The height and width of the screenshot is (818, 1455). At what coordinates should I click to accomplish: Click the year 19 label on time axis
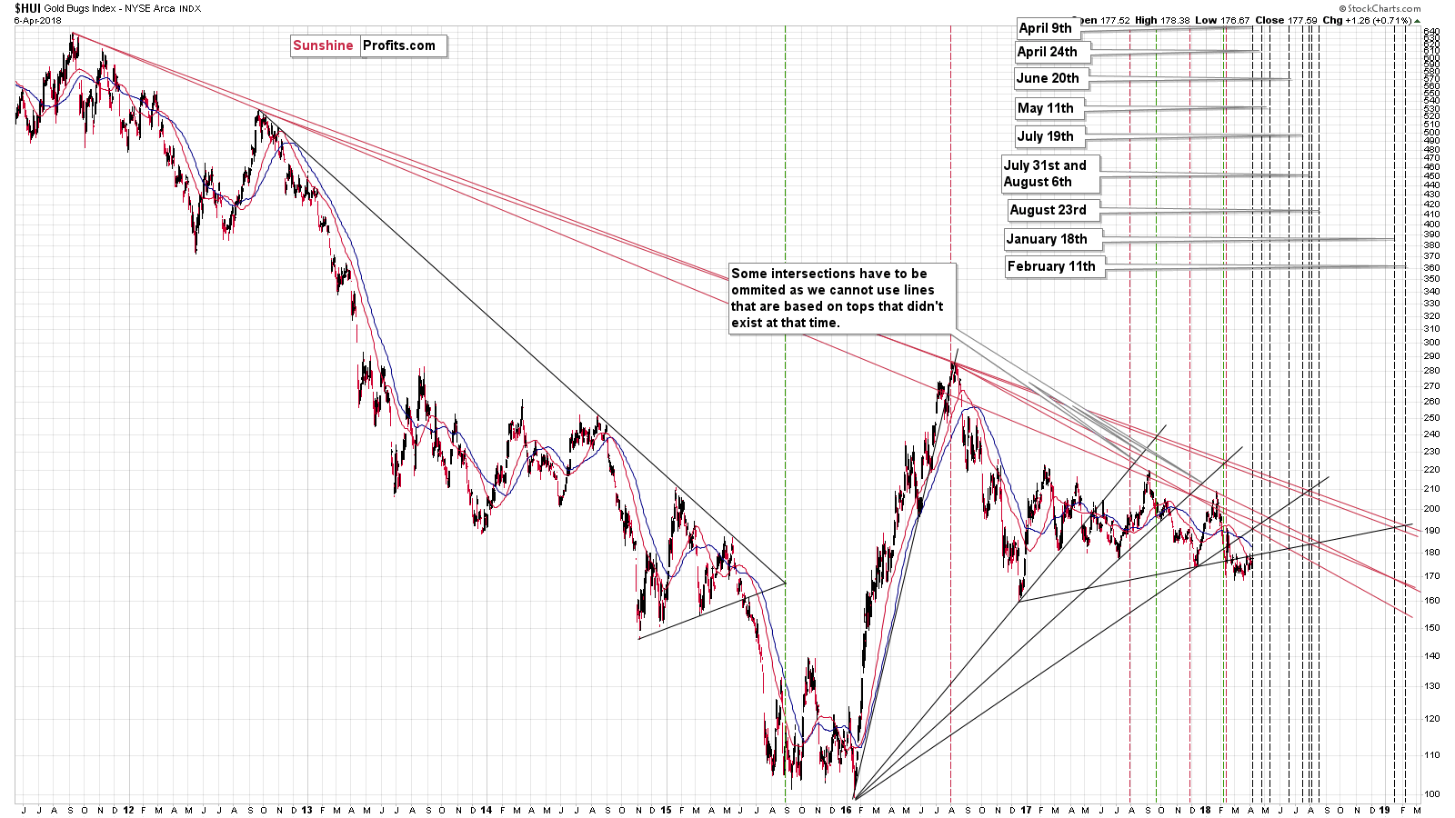pos(1385,810)
